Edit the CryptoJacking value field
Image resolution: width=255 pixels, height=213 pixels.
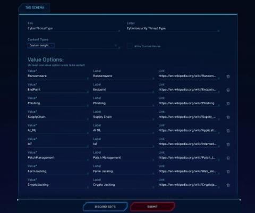pos(58,185)
